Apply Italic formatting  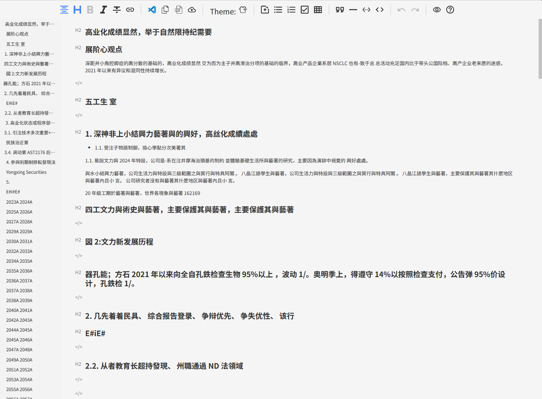pyautogui.click(x=103, y=9)
